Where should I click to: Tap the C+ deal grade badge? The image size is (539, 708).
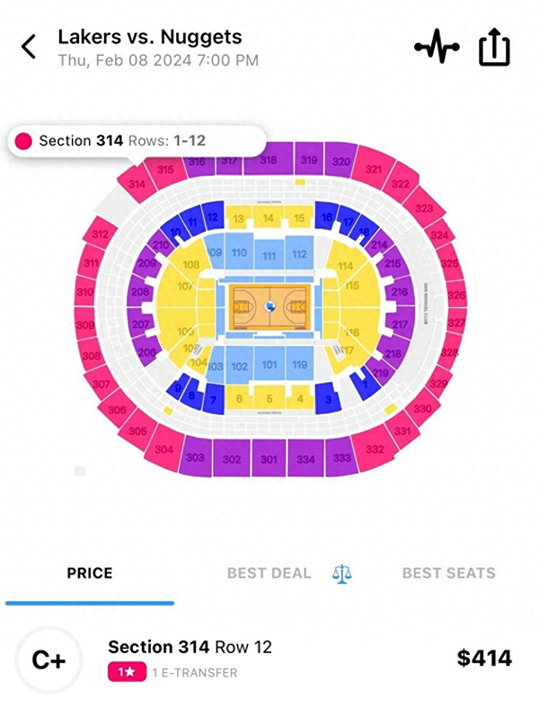coord(49,659)
